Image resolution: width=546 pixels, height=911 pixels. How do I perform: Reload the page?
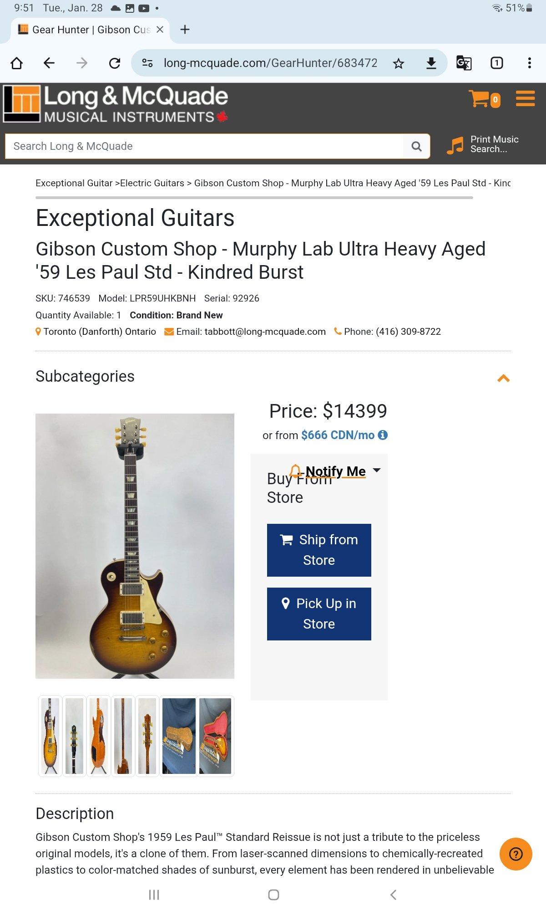(115, 63)
